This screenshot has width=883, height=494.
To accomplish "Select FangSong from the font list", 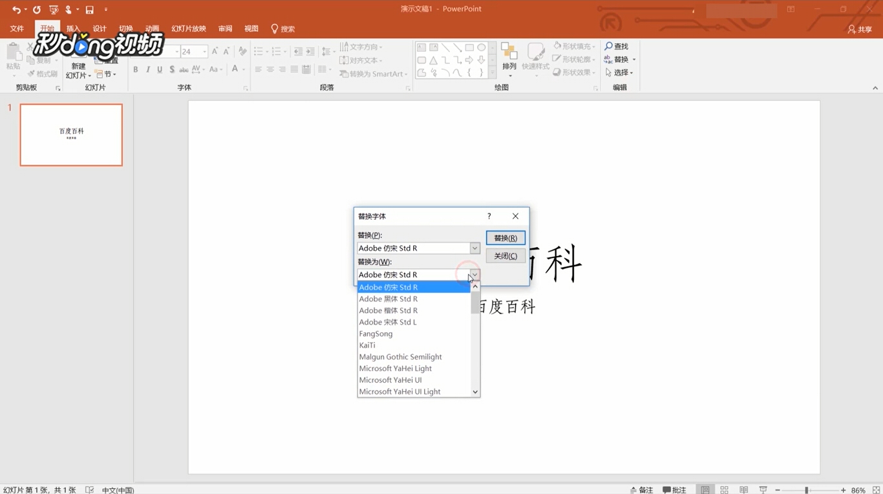I will pyautogui.click(x=376, y=333).
